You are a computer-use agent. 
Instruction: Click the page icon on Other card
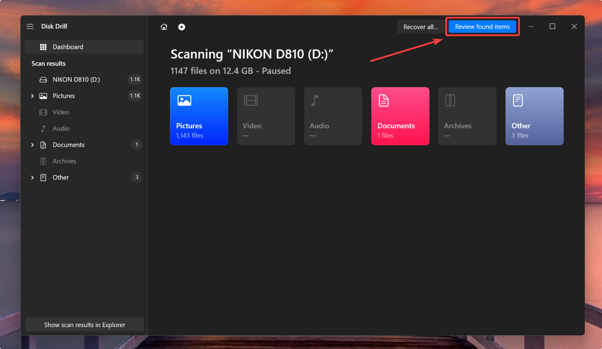[x=518, y=101]
